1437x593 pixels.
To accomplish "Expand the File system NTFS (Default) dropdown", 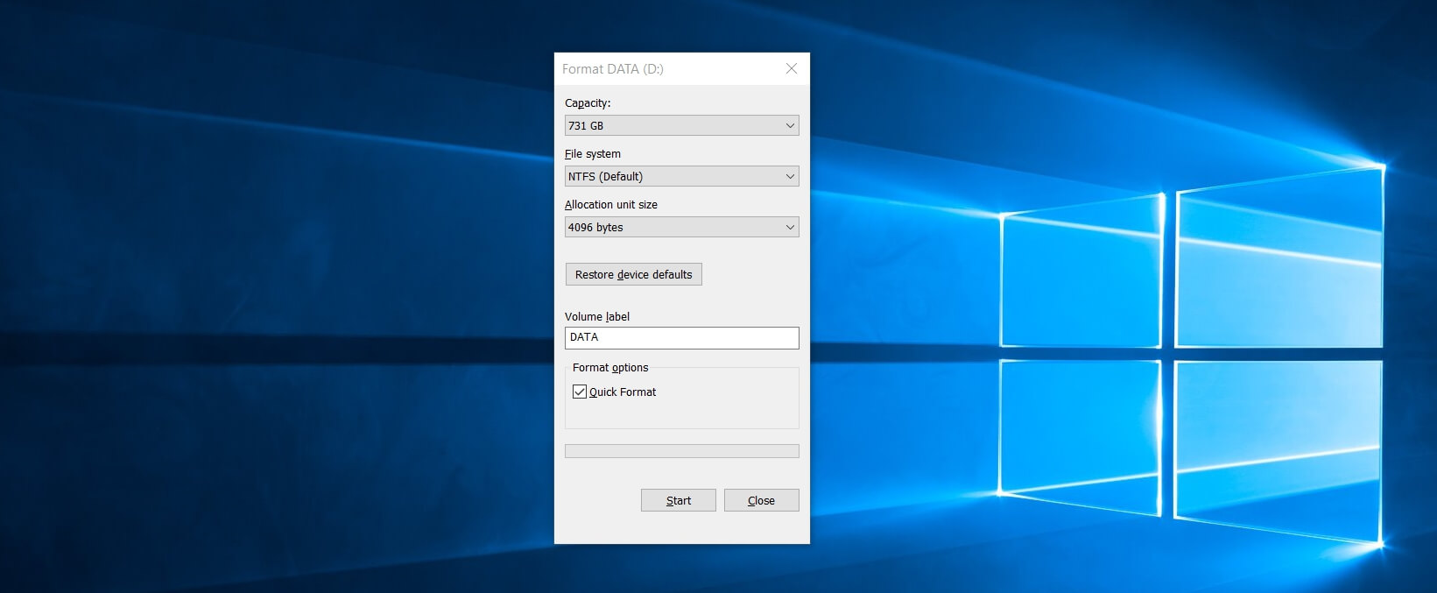I will [x=681, y=176].
